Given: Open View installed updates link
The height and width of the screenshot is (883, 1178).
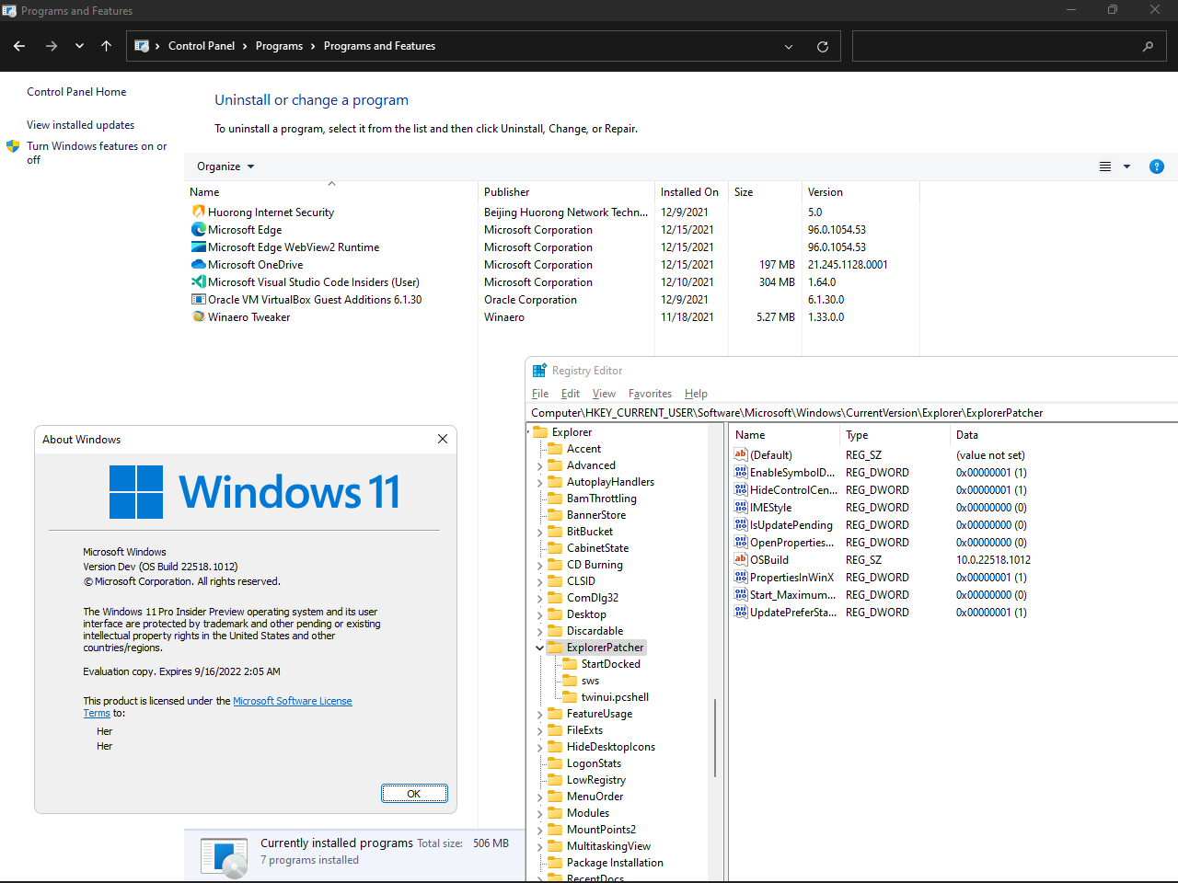Looking at the screenshot, I should [x=80, y=125].
